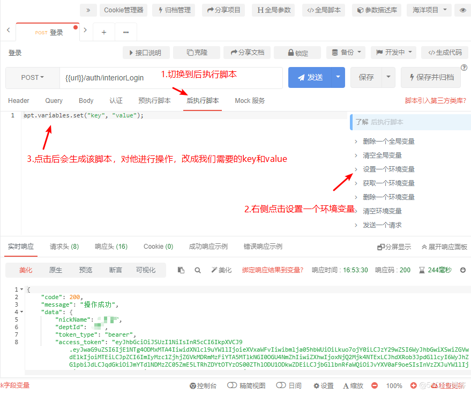Open the tab options ellipsis menu
The width and height of the screenshot is (471, 394).
[126, 32]
